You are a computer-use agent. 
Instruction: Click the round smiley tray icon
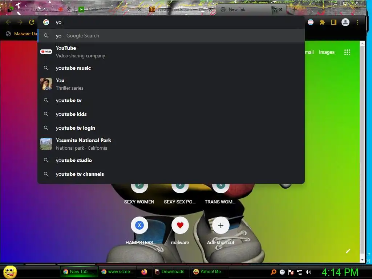point(282,272)
